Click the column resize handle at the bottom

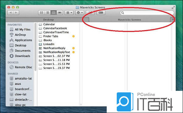(x=81, y=104)
